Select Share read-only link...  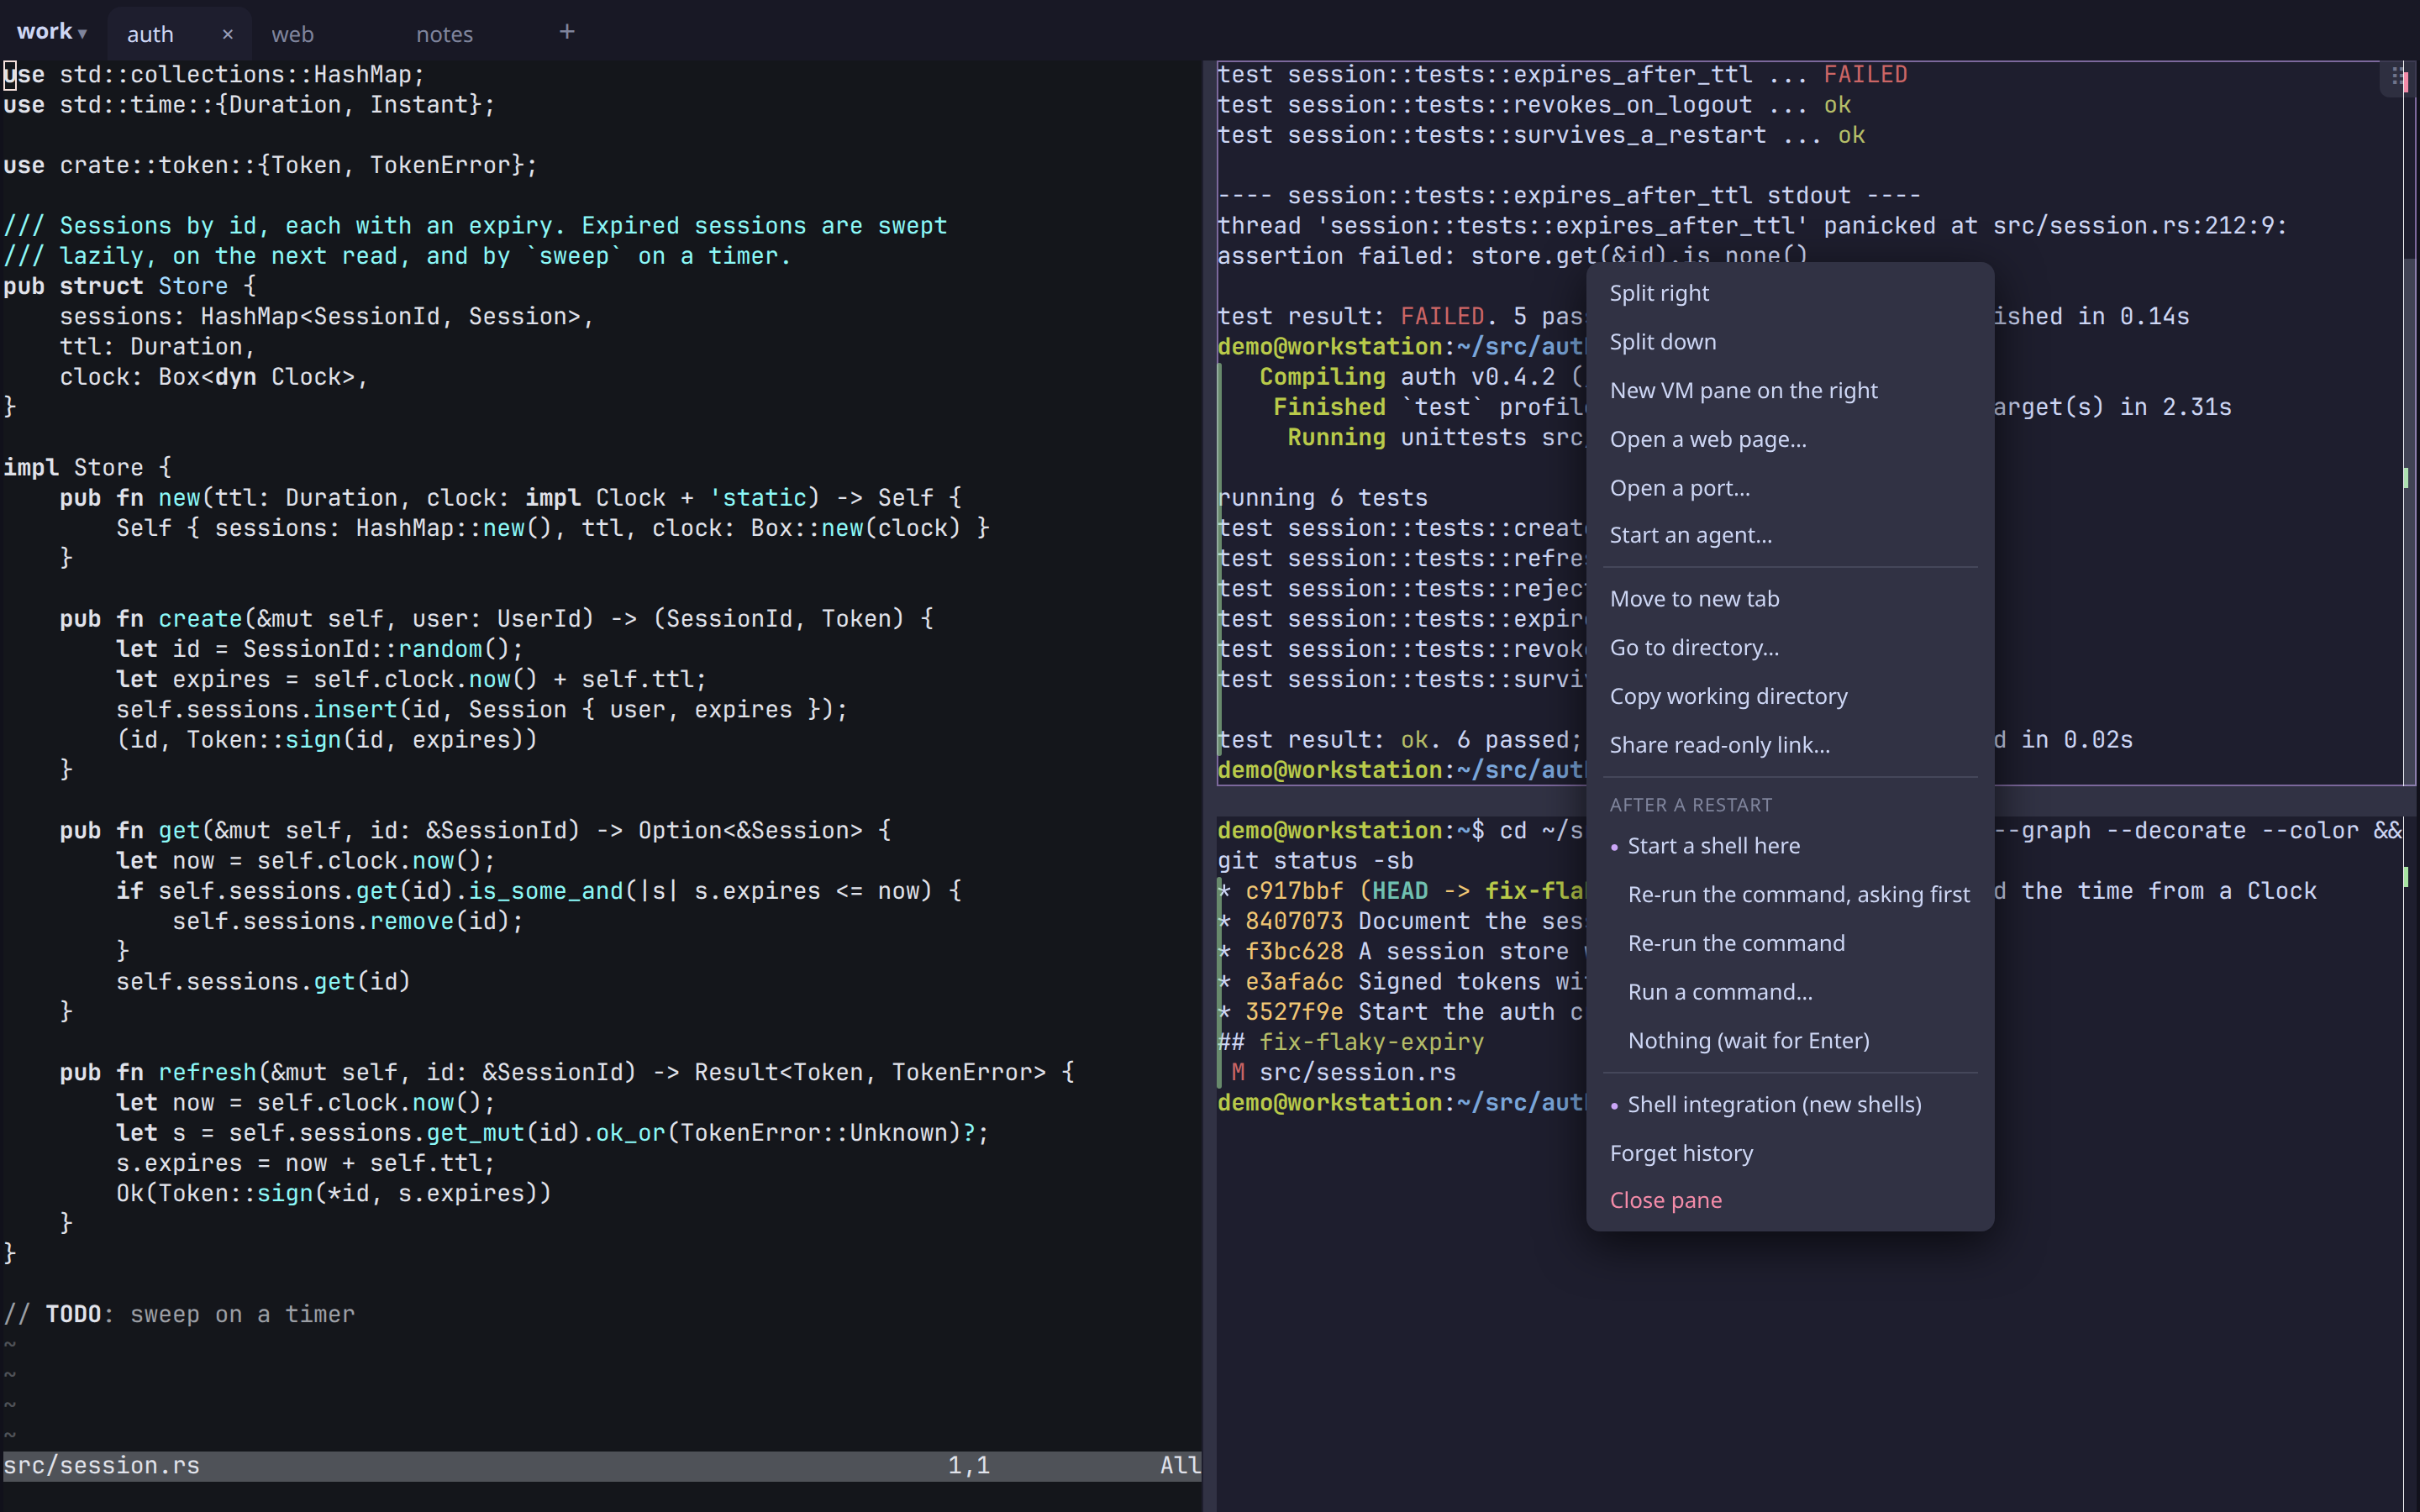pos(1790,745)
